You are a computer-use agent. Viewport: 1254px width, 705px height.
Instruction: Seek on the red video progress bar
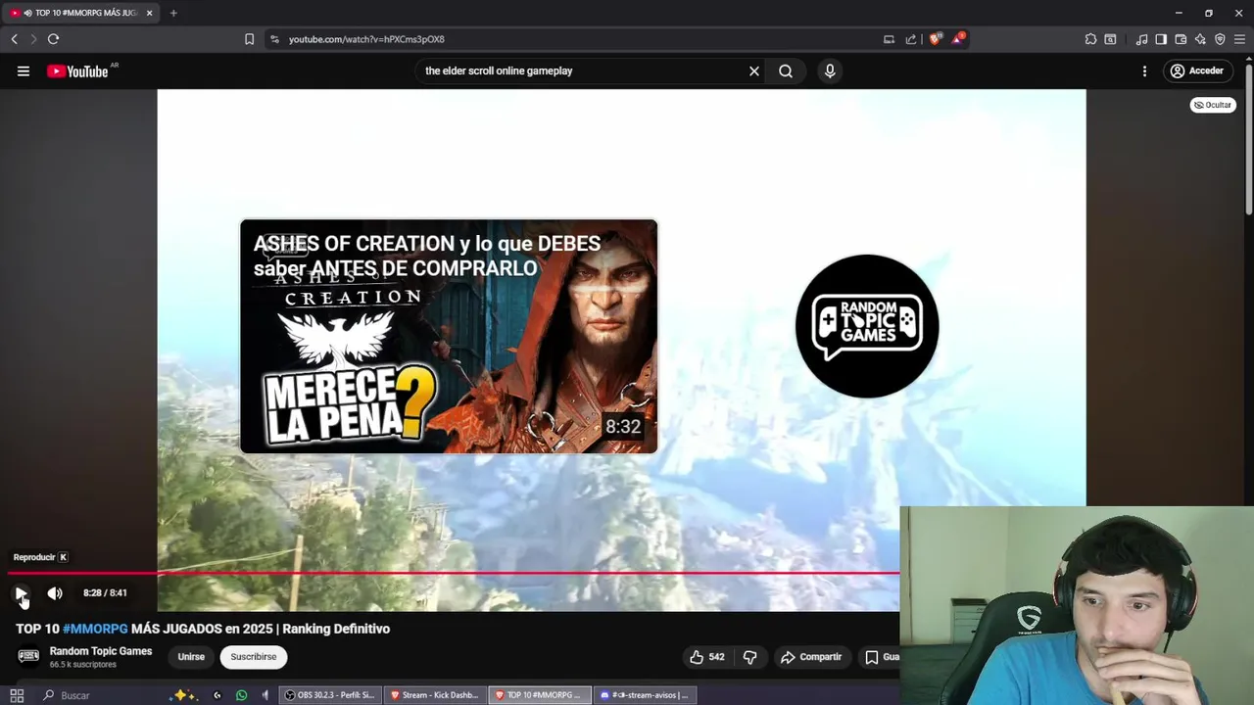click(454, 573)
